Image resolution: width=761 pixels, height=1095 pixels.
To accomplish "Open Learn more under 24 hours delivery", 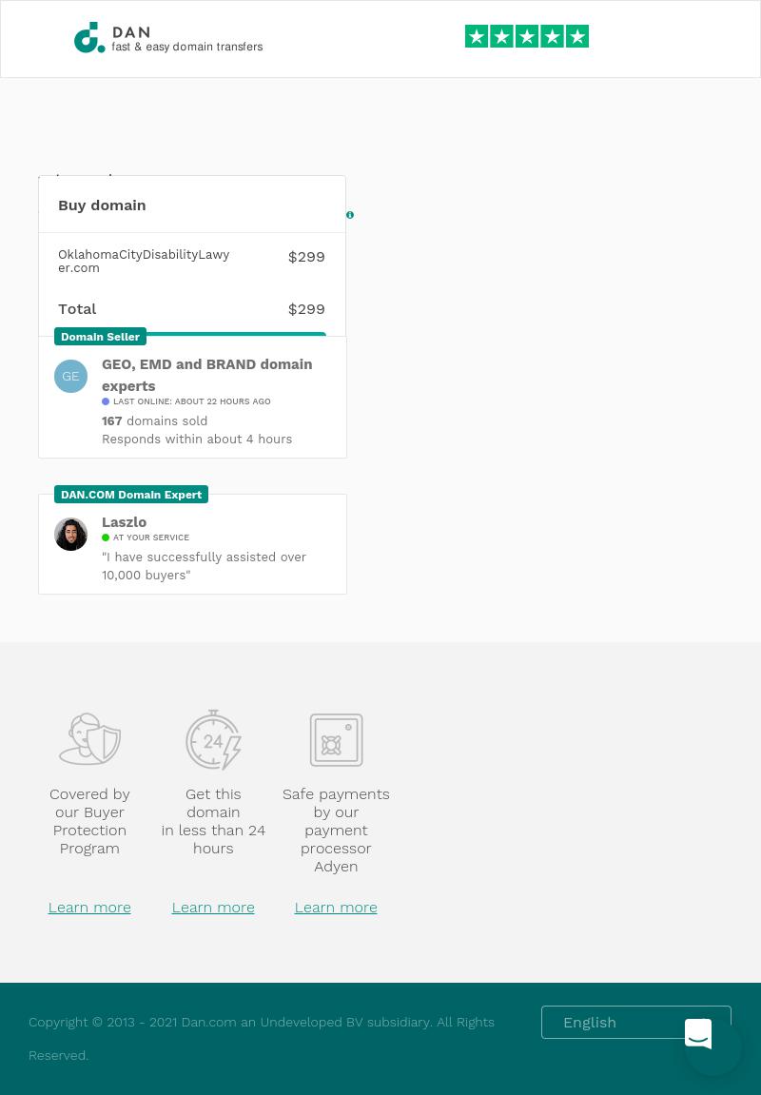I will [x=213, y=907].
